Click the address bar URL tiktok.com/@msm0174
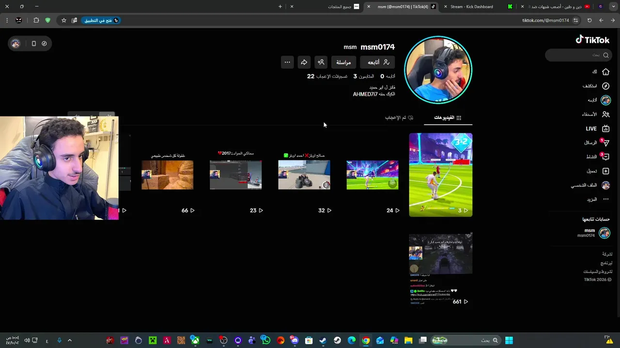Image resolution: width=620 pixels, height=348 pixels. pos(545,20)
